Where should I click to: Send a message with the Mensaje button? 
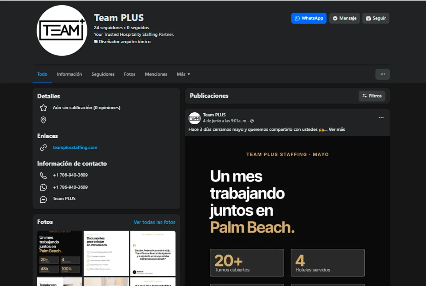pos(345,18)
